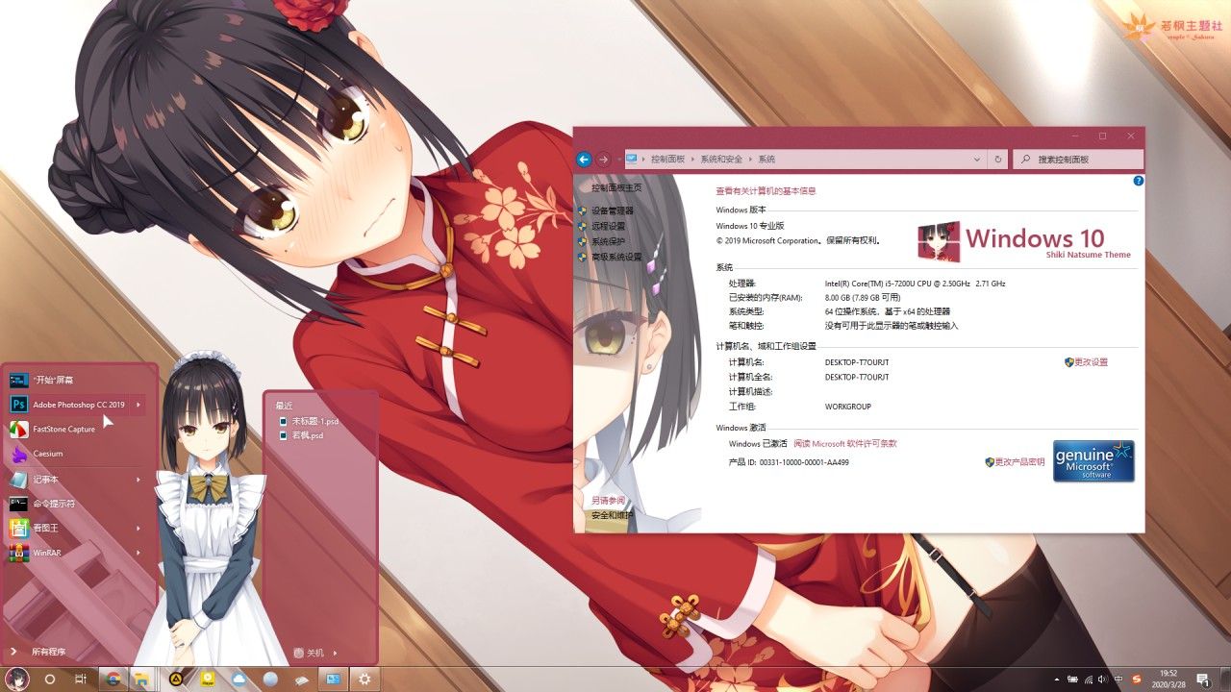Show 所有程序 all programs list
The height and width of the screenshot is (692, 1231).
(x=38, y=652)
